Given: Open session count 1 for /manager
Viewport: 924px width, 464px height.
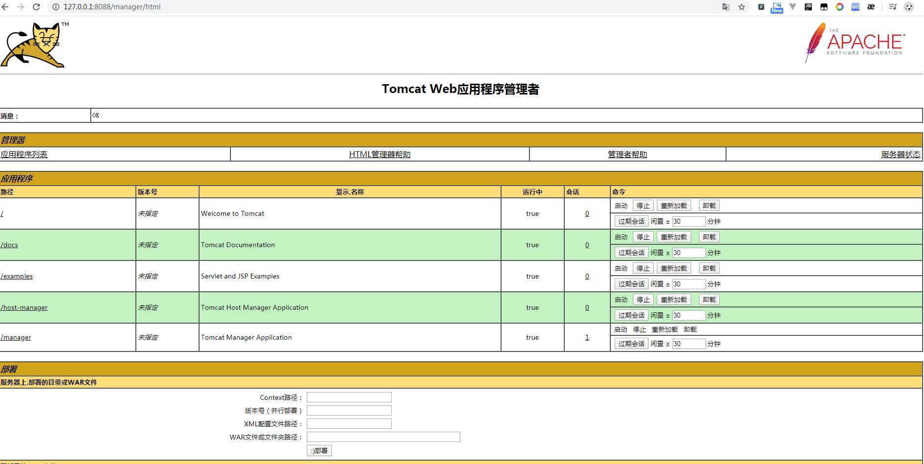Looking at the screenshot, I should pos(587,337).
